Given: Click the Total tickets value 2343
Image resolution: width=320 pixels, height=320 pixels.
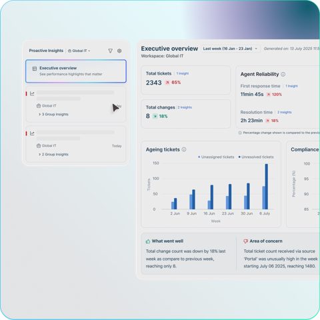Looking at the screenshot, I should point(154,83).
